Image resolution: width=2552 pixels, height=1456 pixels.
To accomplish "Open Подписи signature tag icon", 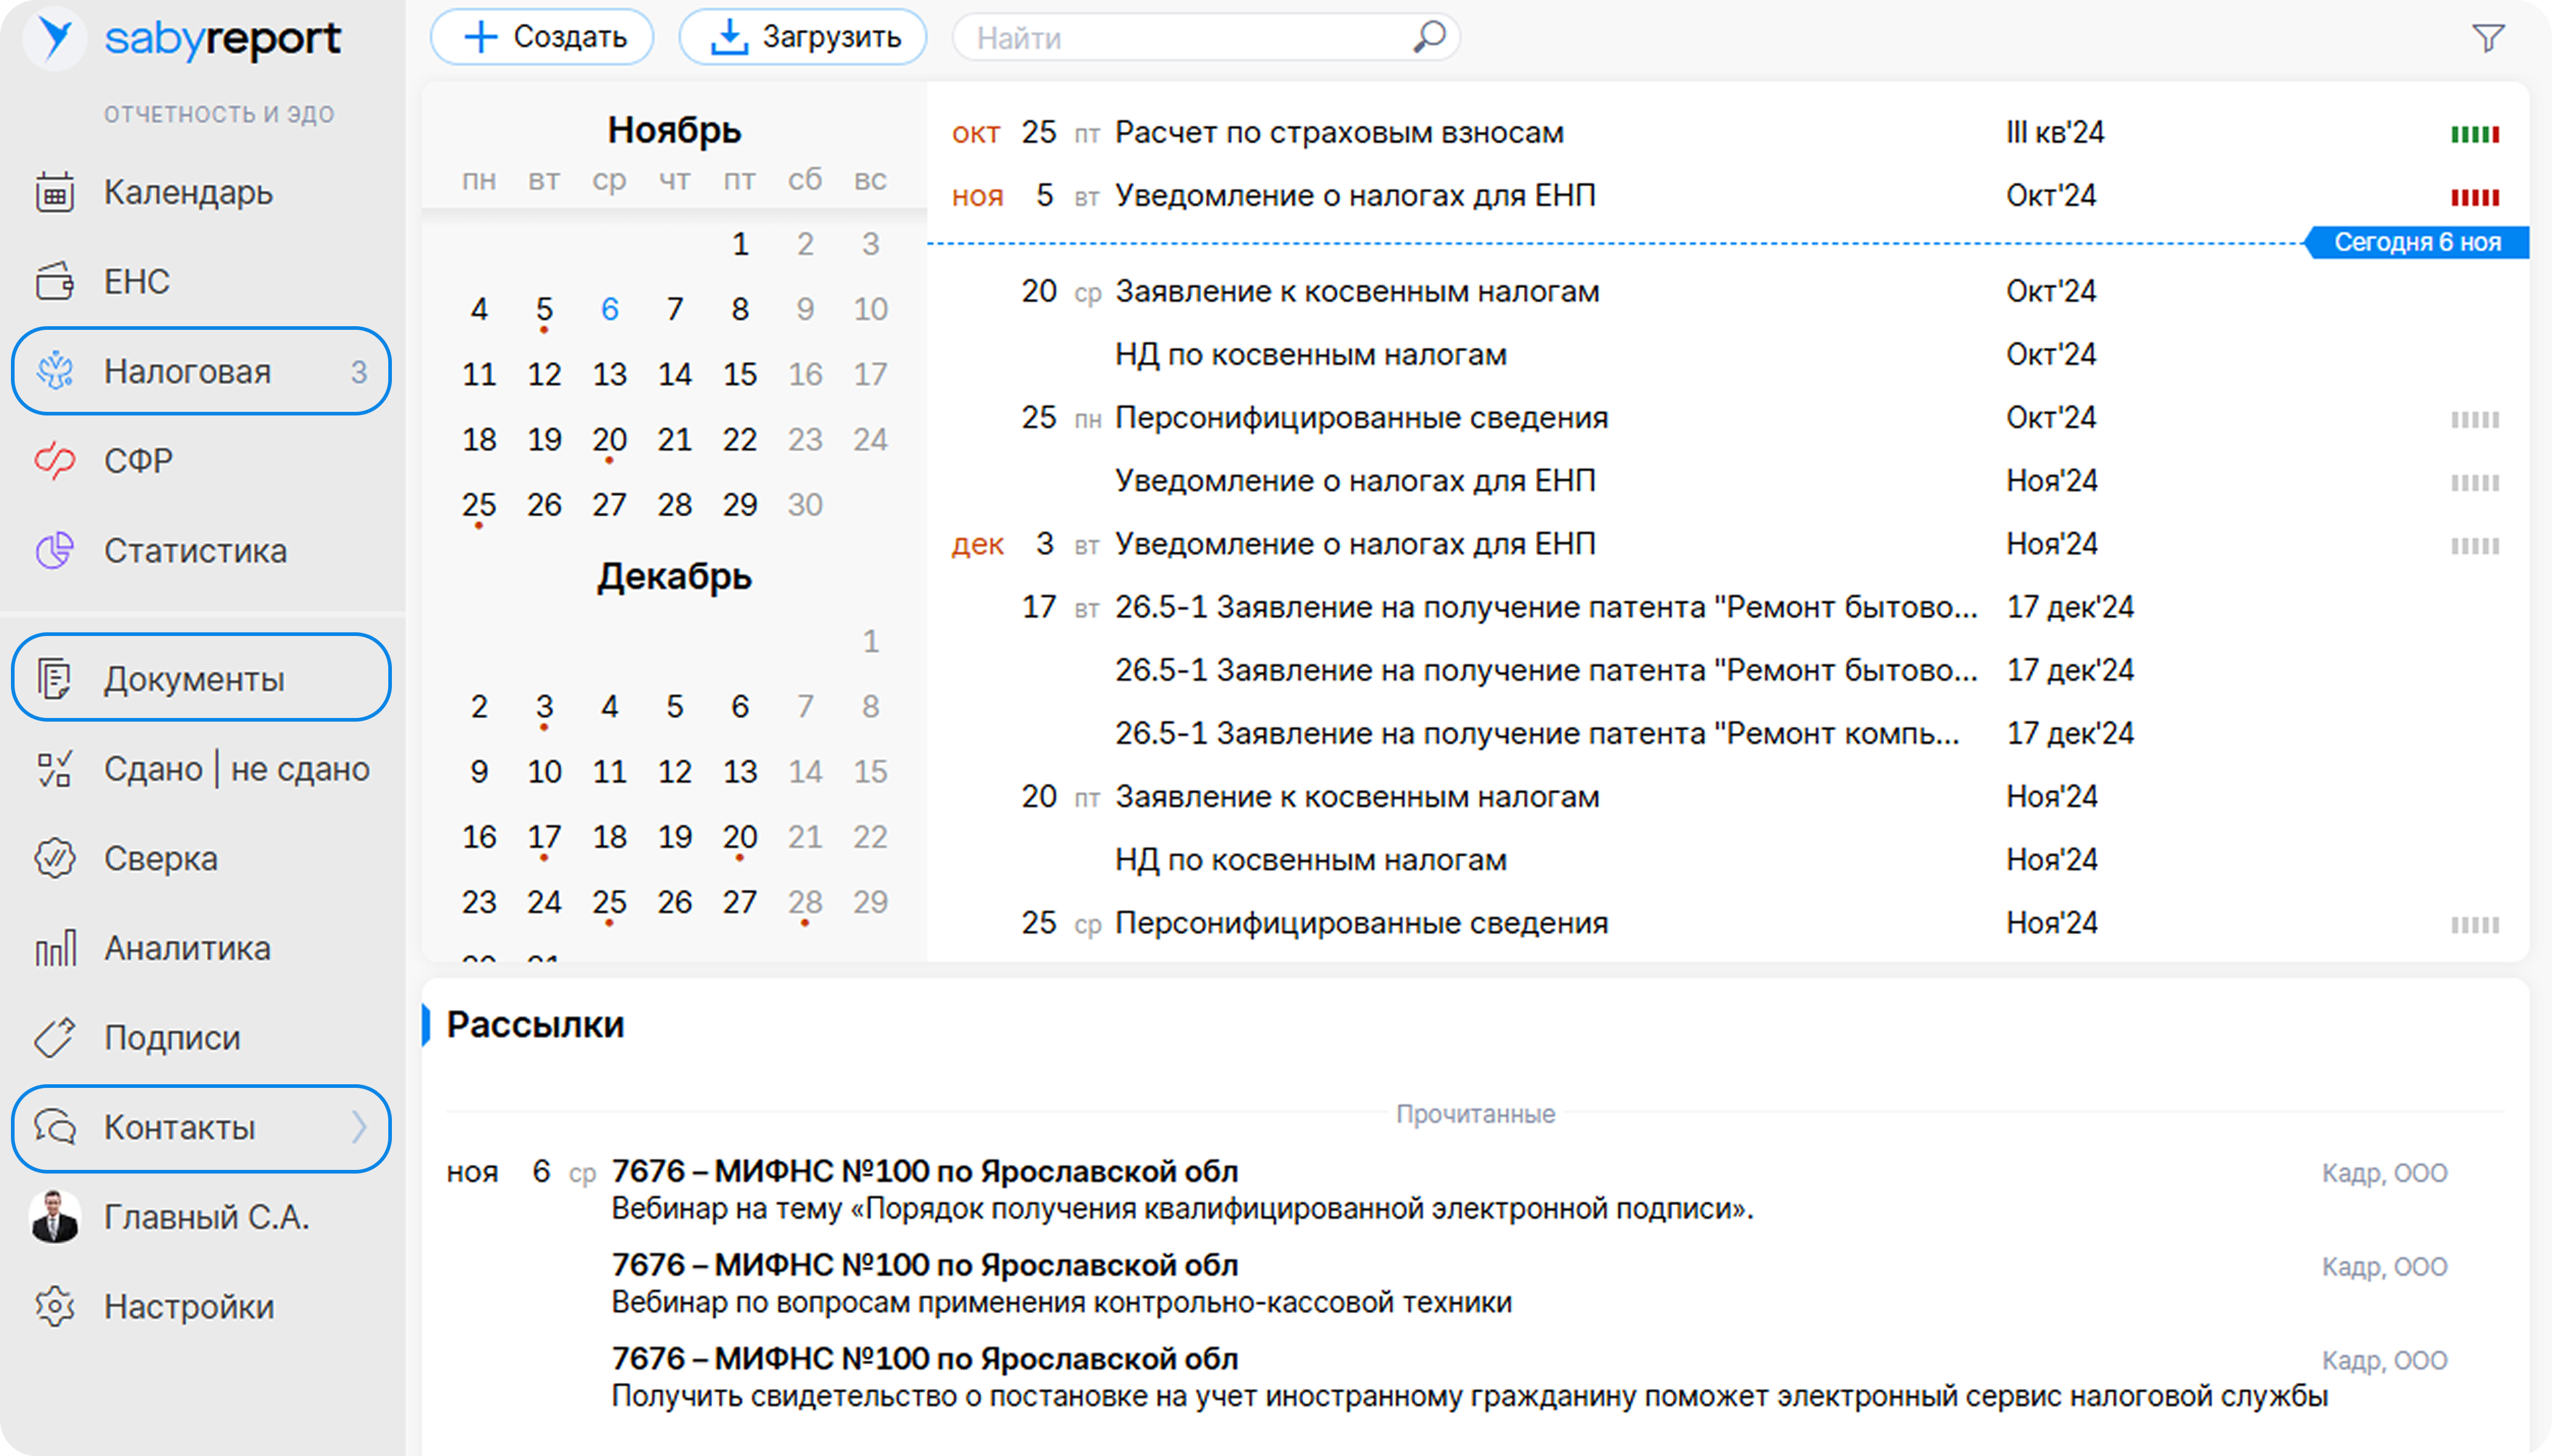I will [55, 1038].
